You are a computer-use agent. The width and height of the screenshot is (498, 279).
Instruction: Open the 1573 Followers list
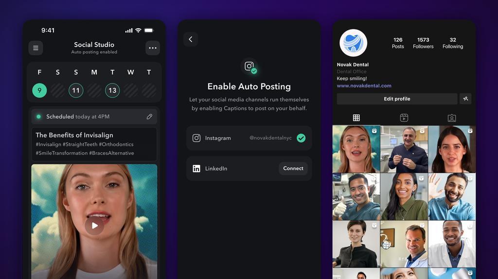(x=423, y=43)
